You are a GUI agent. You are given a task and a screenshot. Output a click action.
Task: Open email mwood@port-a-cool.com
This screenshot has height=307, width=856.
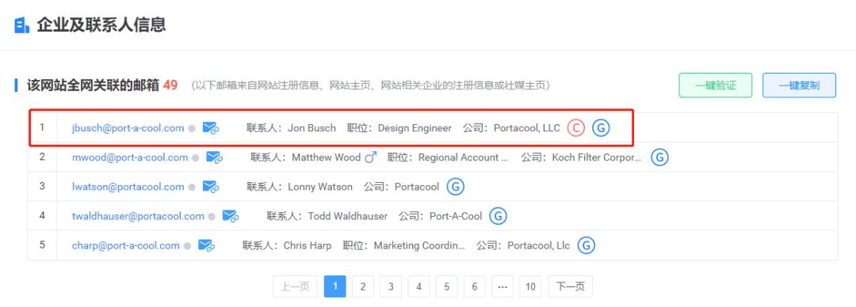(130, 157)
